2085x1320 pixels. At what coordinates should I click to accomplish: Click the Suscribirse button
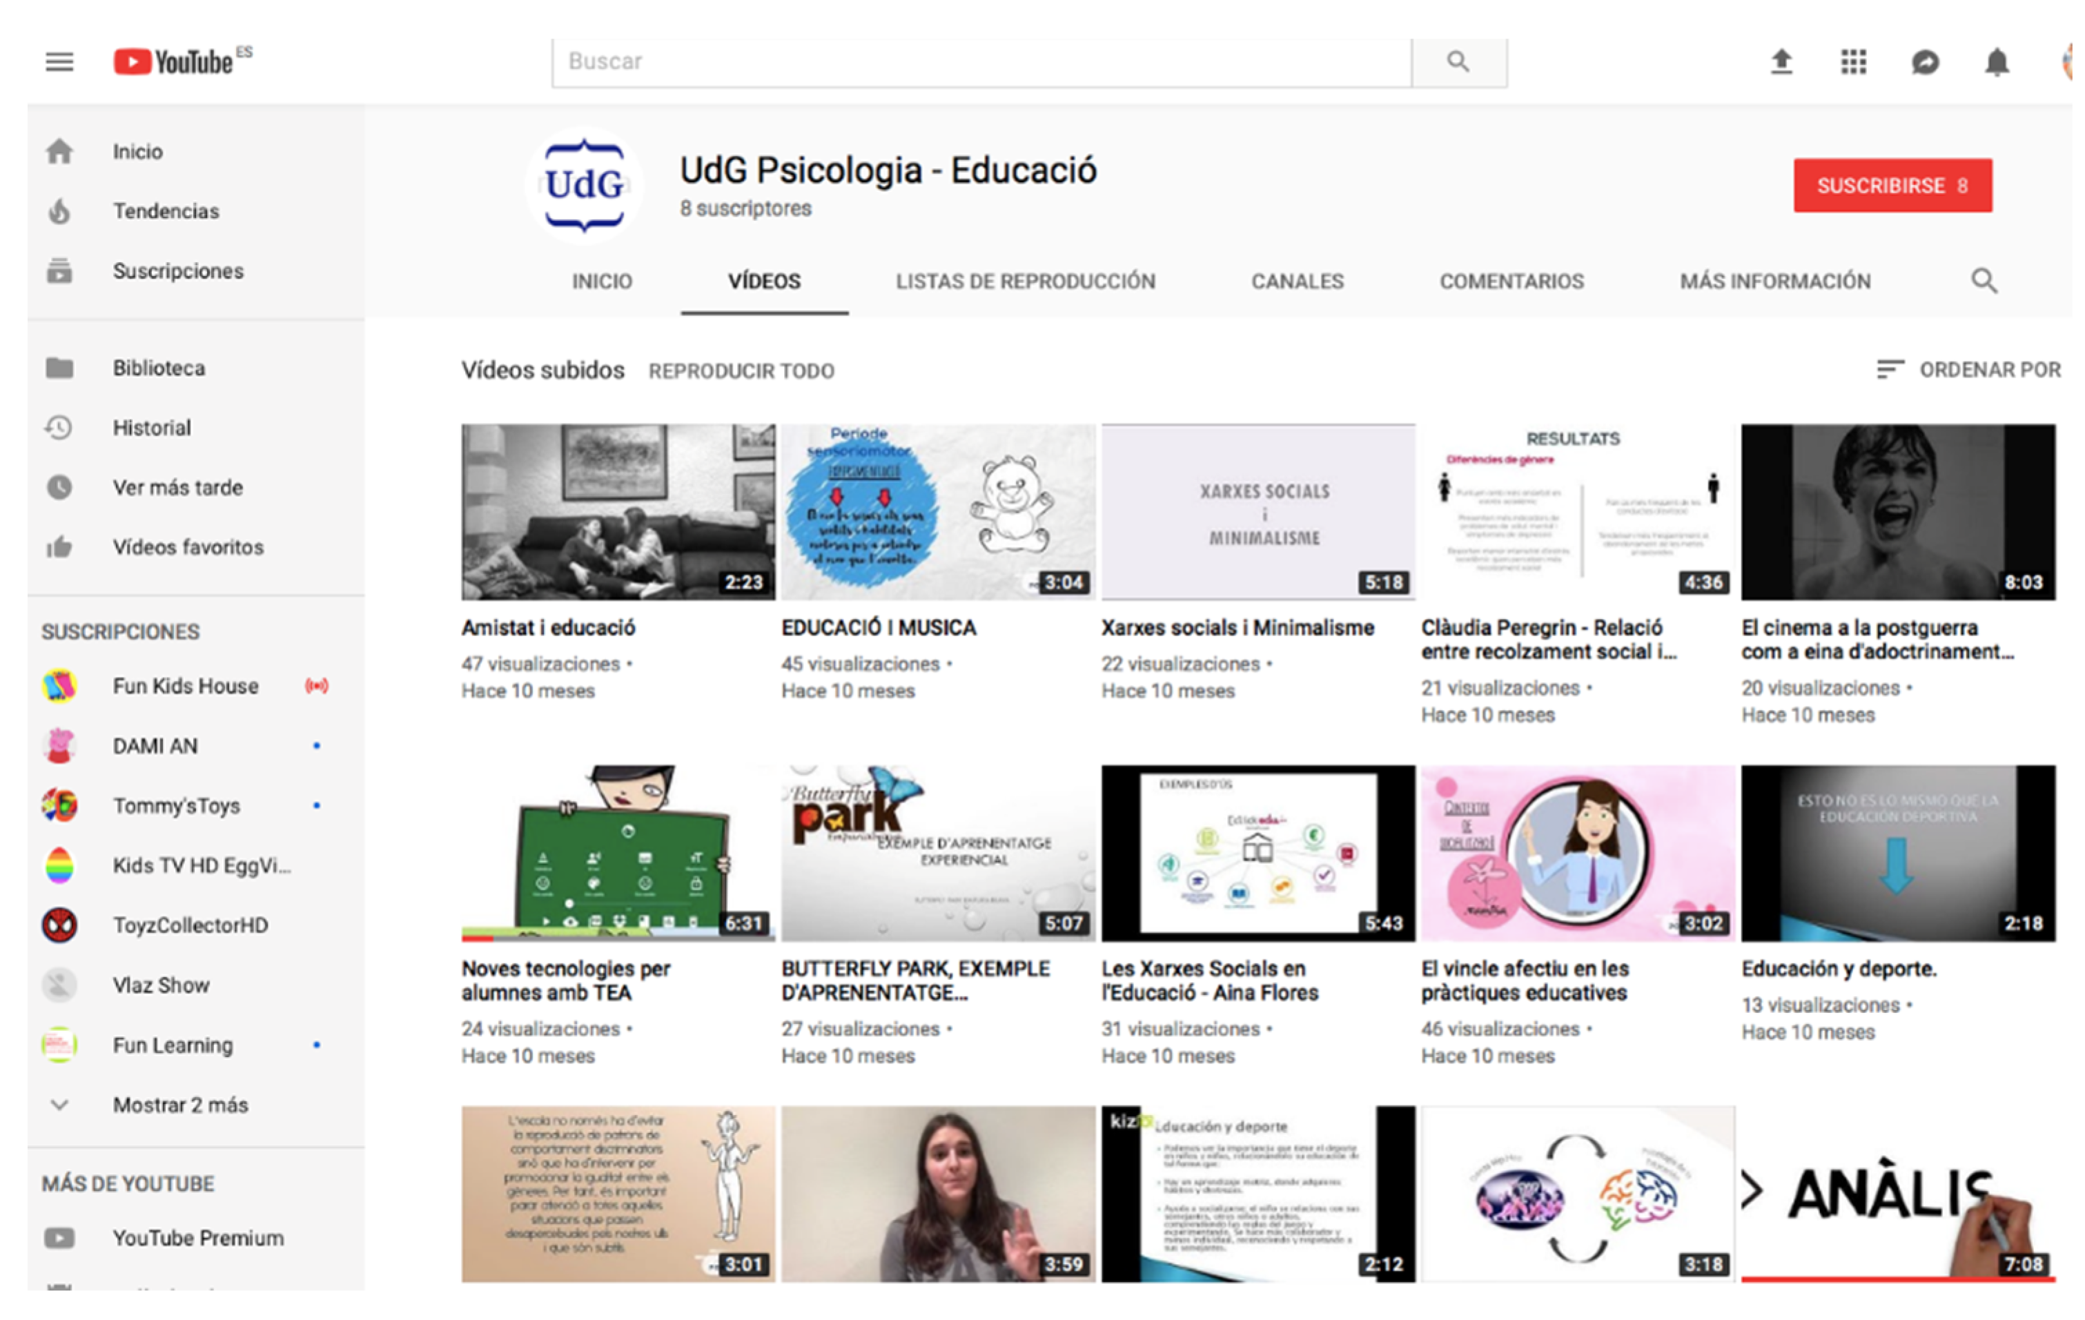pyautogui.click(x=1892, y=185)
